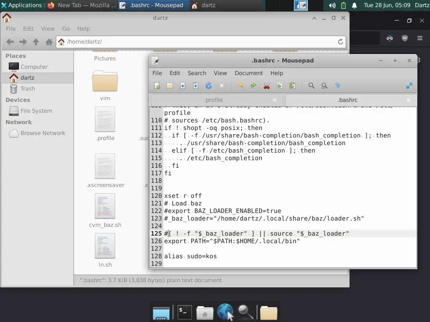Image resolution: width=430 pixels, height=322 pixels.
Task: Reload the folder from the path bar
Action: point(340,42)
